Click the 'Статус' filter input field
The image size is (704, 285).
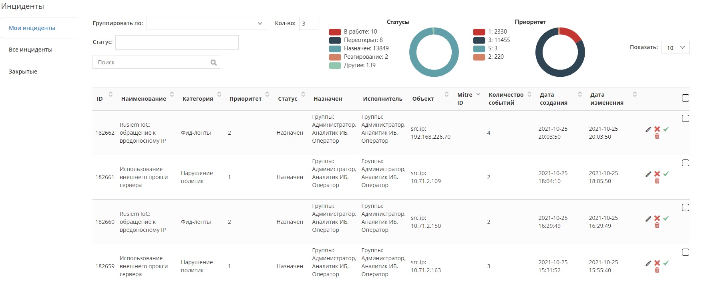177,42
